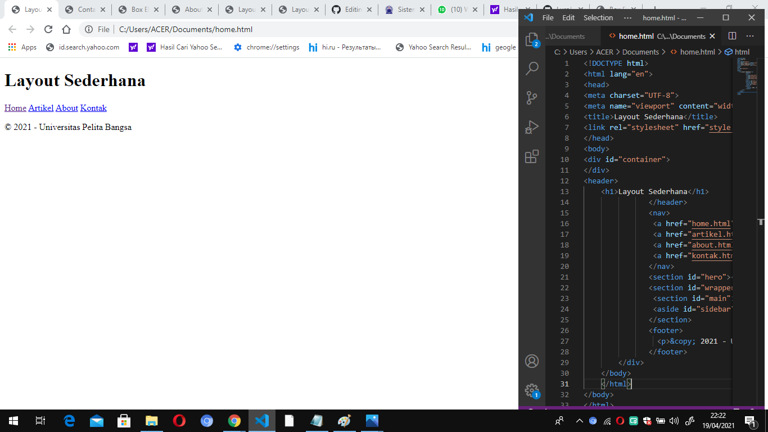Open the Accounts icon in the activity bar
Viewport: 768px width, 432px height.
[532, 362]
